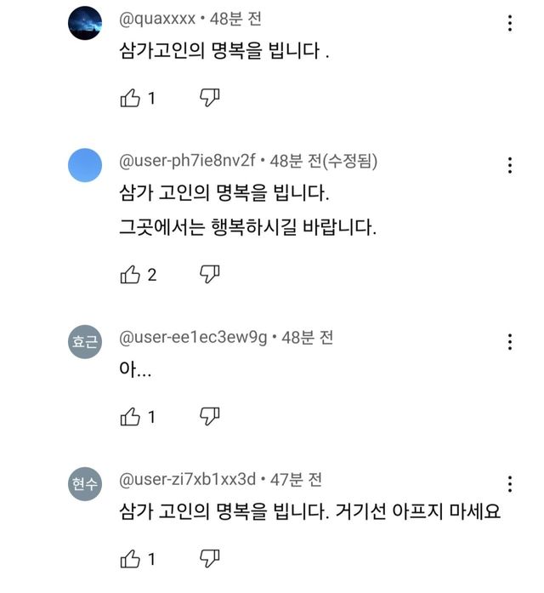This screenshot has width=544, height=593.
Task: Click the blue circle avatar
Action: [84, 165]
